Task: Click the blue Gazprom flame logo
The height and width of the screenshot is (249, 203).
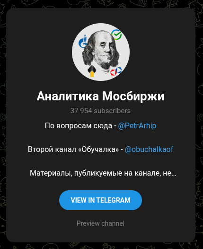Action: point(83,41)
